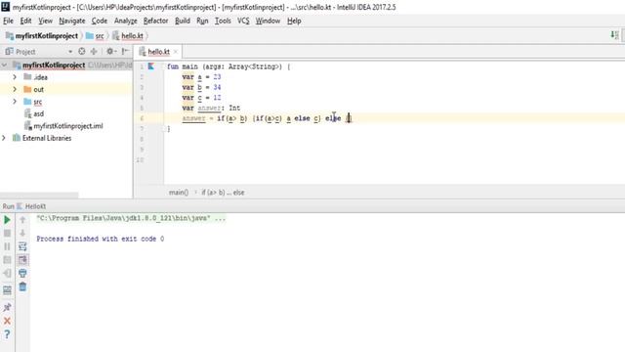Open the Analyze menu
Image resolution: width=625 pixels, height=352 pixels.
tap(125, 21)
